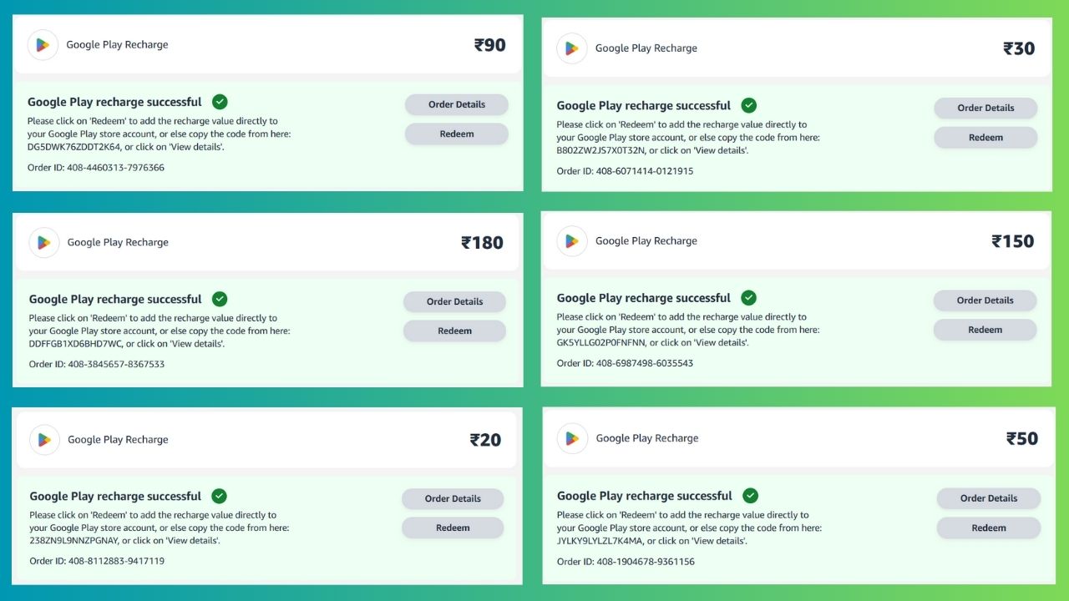Image resolution: width=1069 pixels, height=601 pixels.
Task: Click the green success checkmark on the ₹150 recharge
Action: (x=749, y=298)
